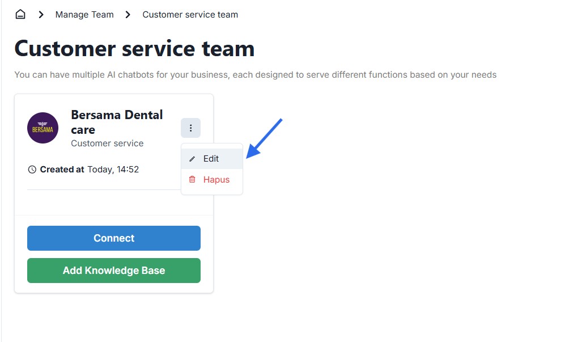Click the Created at label
This screenshot has height=342, width=565.
coord(62,170)
